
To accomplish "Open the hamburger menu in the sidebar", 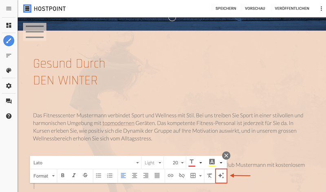I will click(x=9, y=9).
